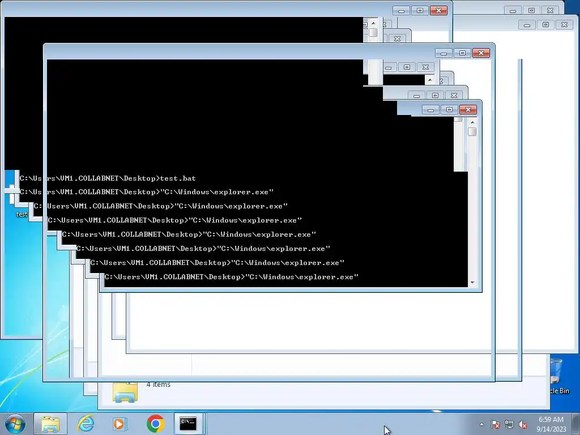Image resolution: width=580 pixels, height=435 pixels.
Task: Click the Show desktop button on the taskbar
Action: [576, 424]
